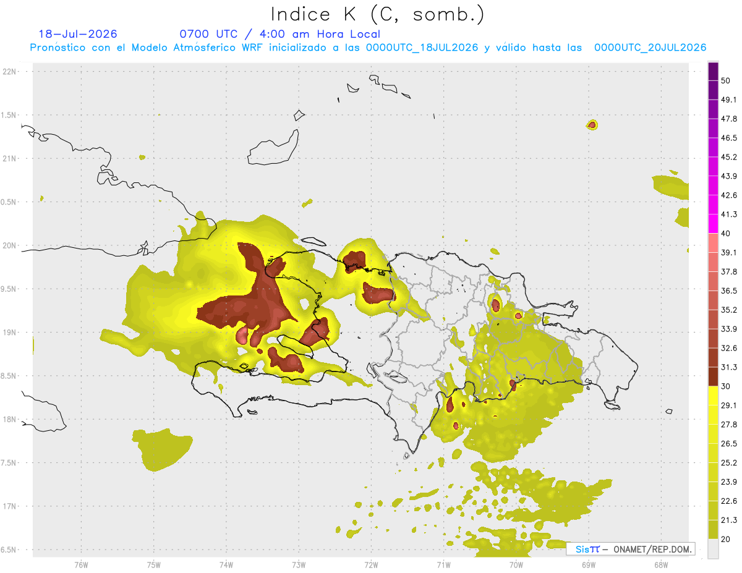
Task: Click the legend value 41.3
Action: (729, 214)
